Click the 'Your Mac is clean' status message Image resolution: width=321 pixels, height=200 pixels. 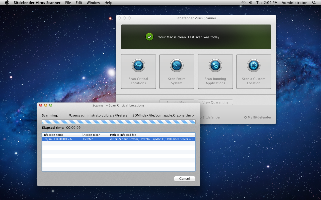(189, 37)
